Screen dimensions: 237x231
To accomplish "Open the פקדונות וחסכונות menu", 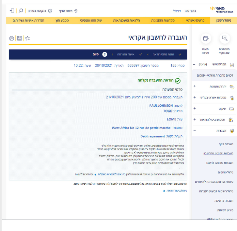I will pos(163,21).
